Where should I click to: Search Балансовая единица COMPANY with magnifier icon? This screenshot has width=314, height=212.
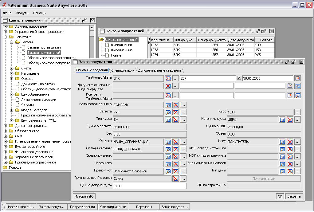point(168,105)
